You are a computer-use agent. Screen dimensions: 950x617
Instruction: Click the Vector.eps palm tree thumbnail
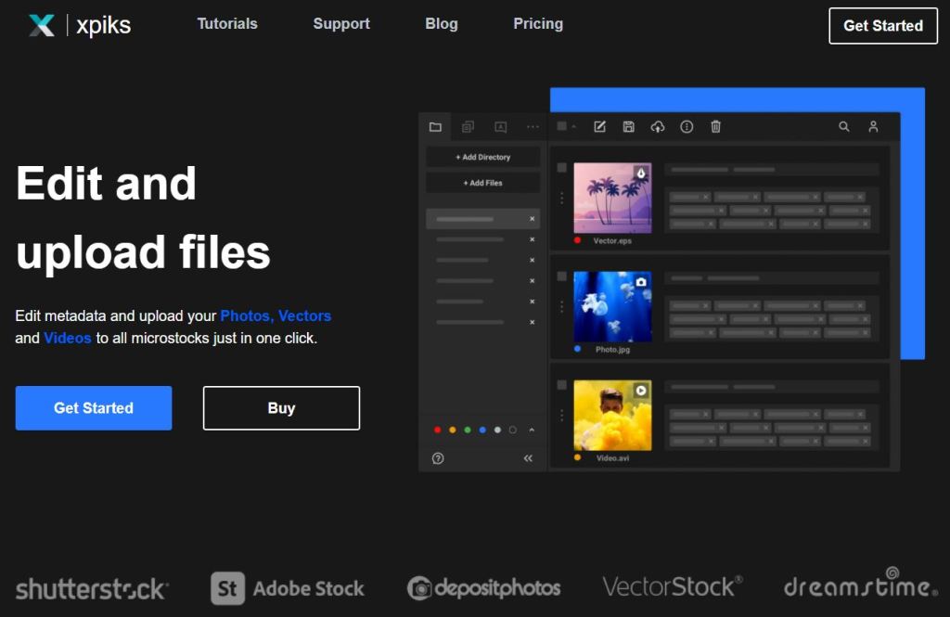[x=612, y=198]
